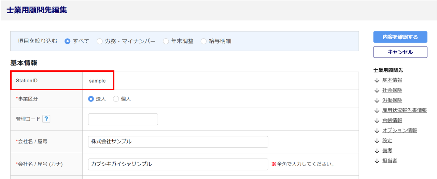Click the help icon beside 管理コード

point(46,119)
